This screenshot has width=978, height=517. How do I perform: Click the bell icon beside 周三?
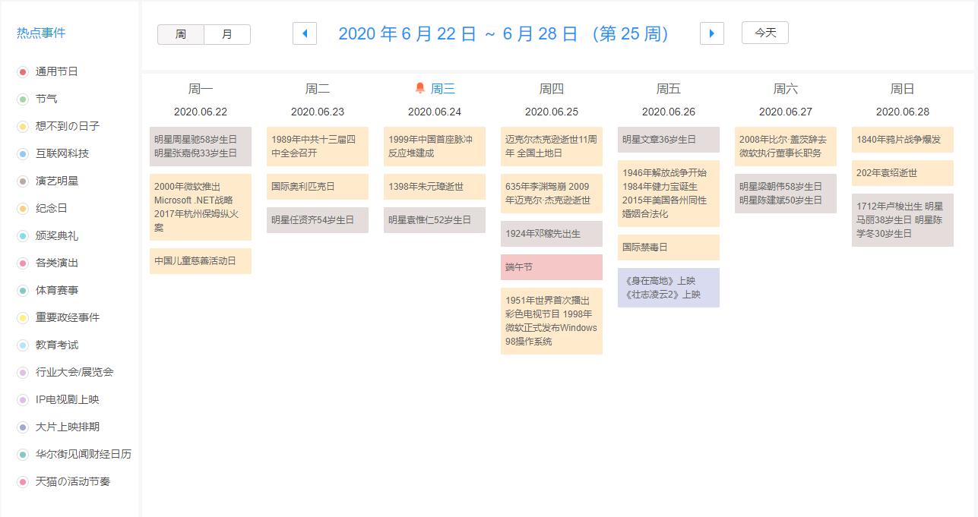click(420, 88)
